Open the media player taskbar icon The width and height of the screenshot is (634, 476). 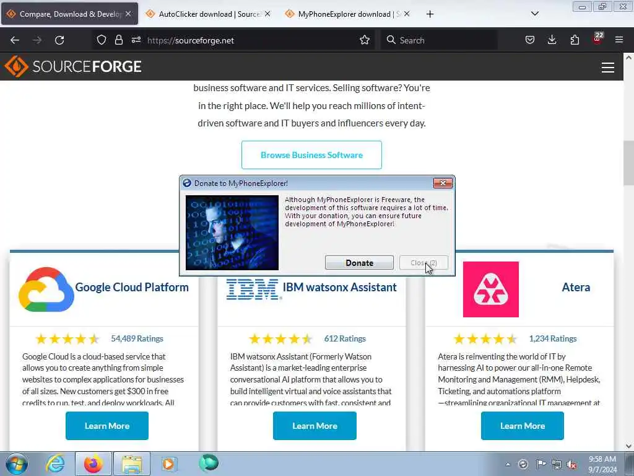[168, 464]
